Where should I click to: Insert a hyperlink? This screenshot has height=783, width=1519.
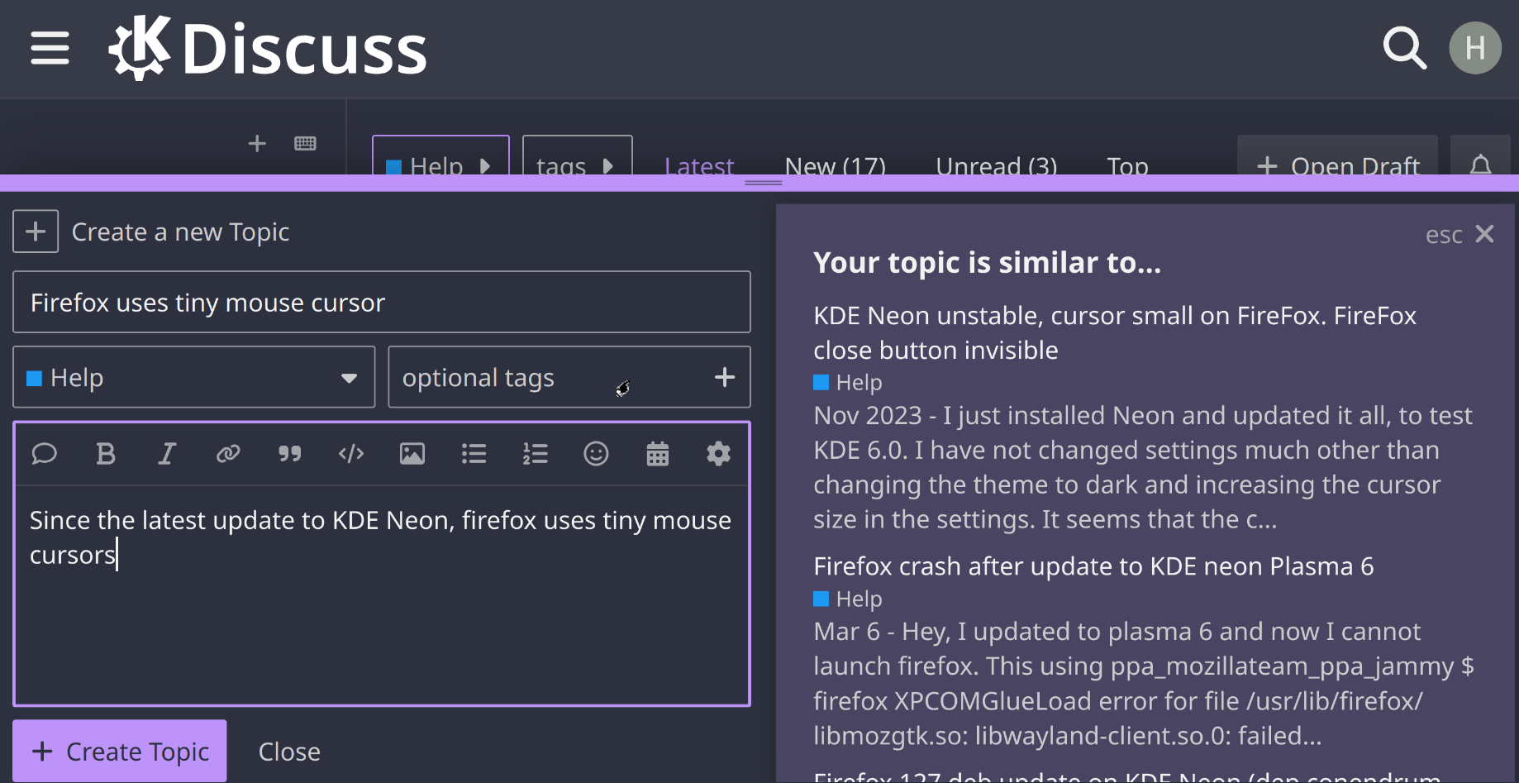pyautogui.click(x=228, y=454)
